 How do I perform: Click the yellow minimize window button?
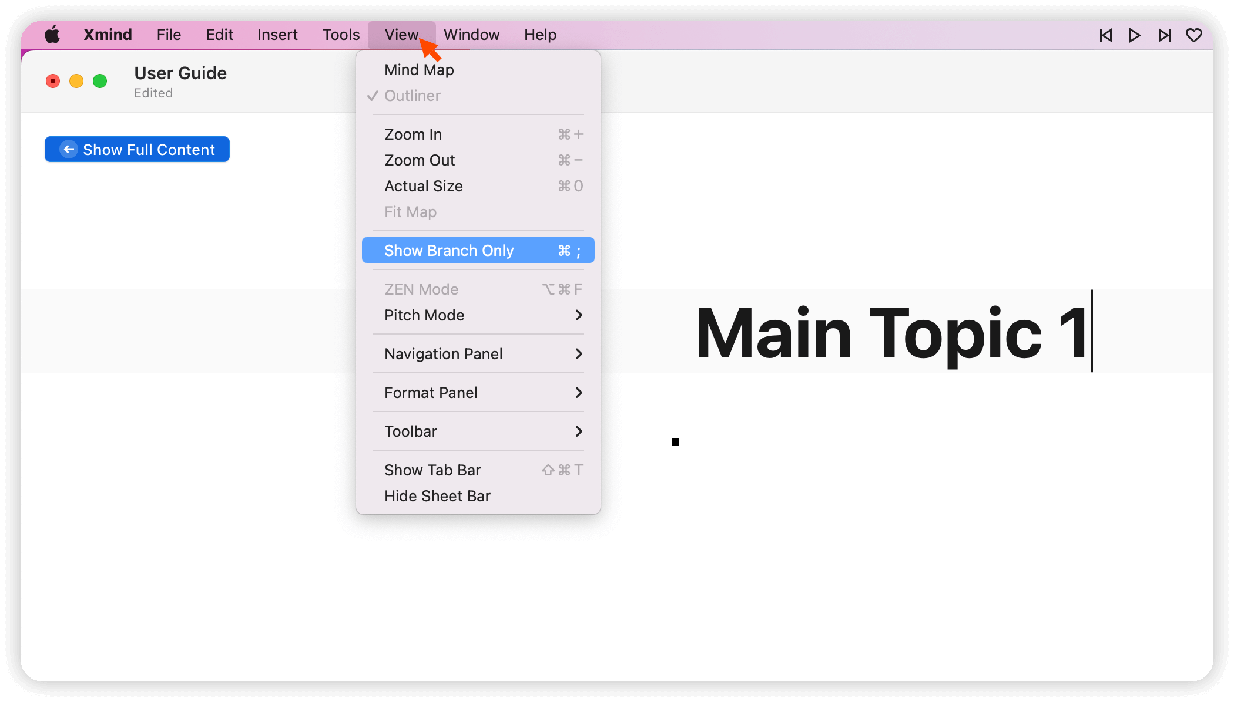[76, 81]
